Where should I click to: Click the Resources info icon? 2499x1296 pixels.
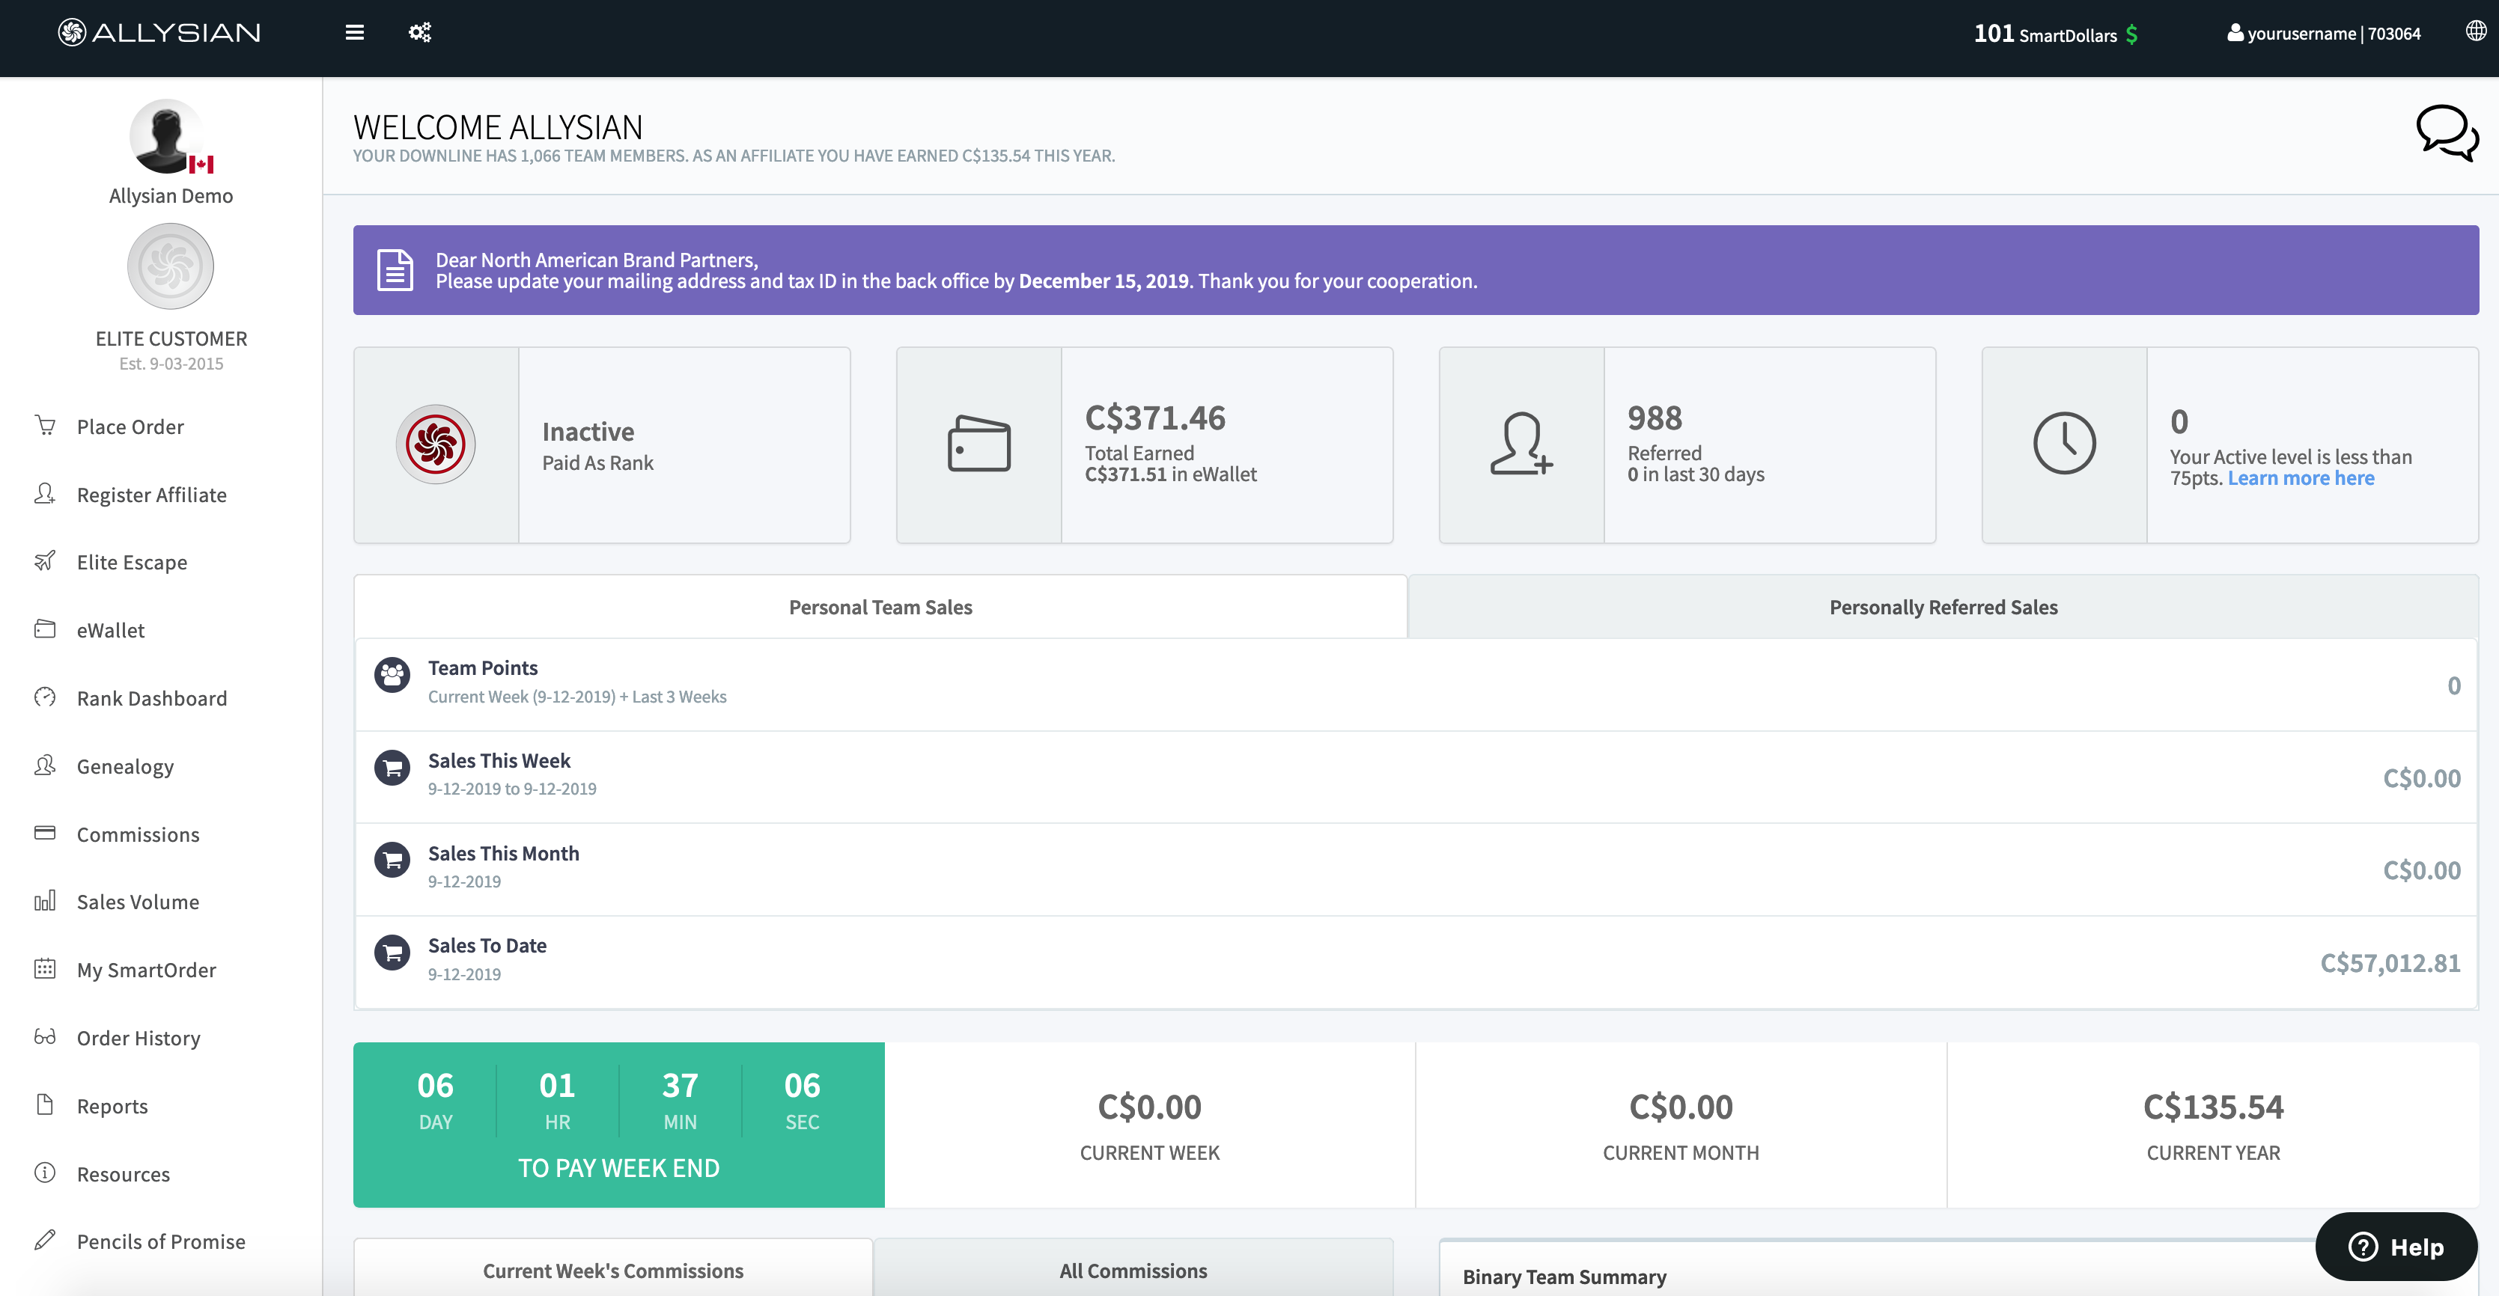pyautogui.click(x=45, y=1172)
